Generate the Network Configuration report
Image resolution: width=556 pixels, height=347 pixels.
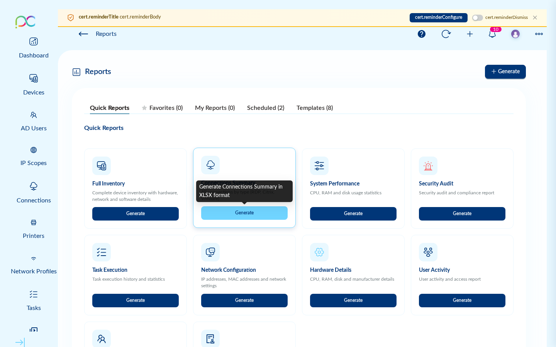[244, 300]
